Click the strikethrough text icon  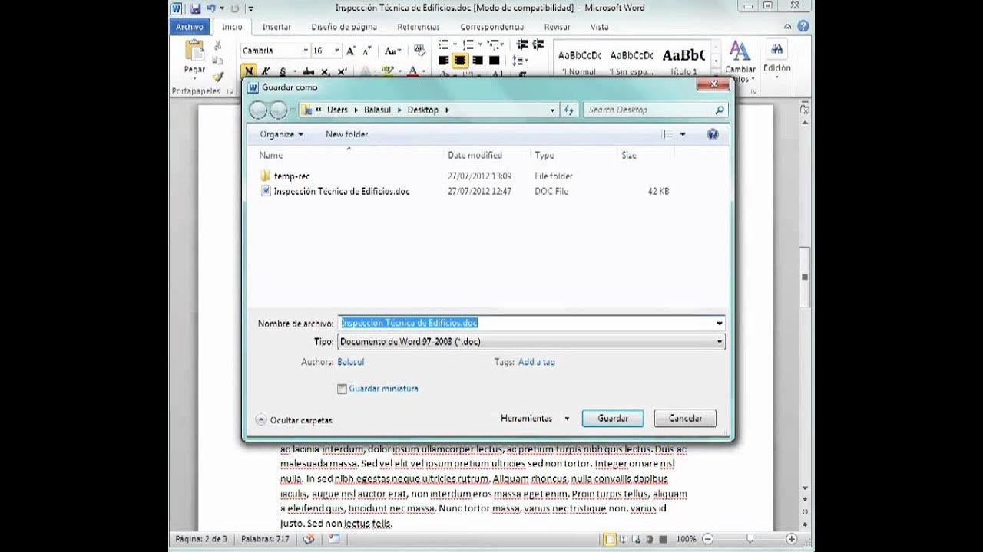(307, 71)
